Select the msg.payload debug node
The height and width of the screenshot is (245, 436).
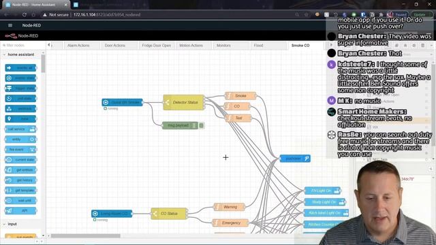click(x=180, y=125)
